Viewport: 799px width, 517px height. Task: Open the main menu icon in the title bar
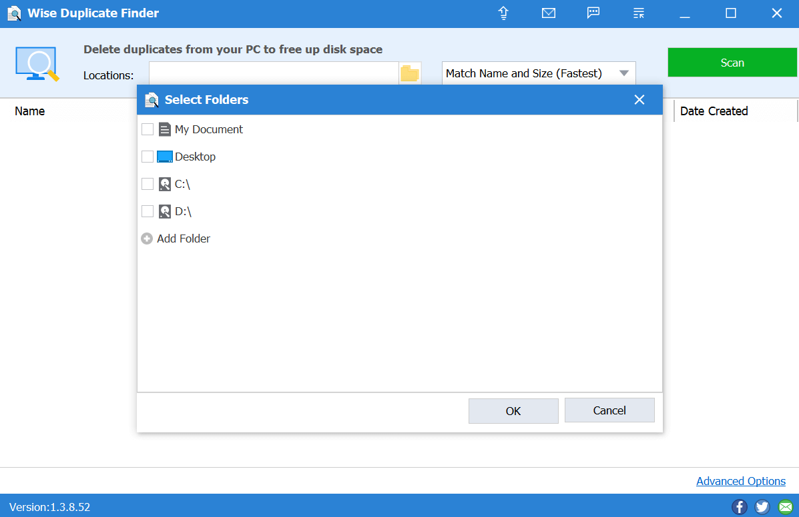[638, 13]
